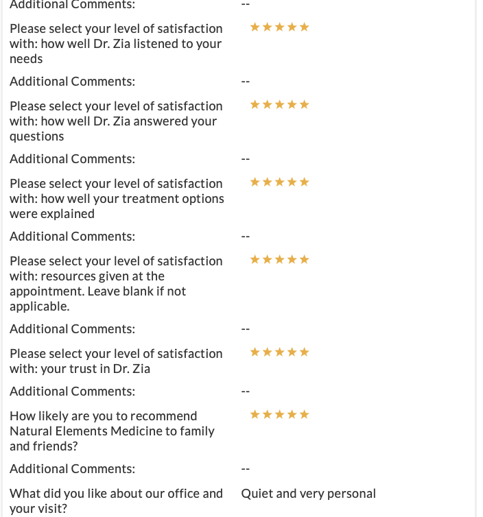Click stars for resources given at appointment
Screen dimensions: 483x517
point(279,259)
